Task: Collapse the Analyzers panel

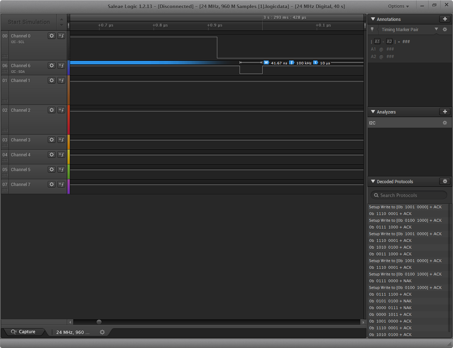Action: tap(373, 112)
